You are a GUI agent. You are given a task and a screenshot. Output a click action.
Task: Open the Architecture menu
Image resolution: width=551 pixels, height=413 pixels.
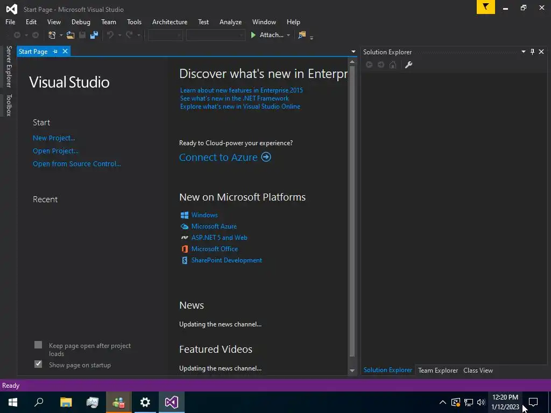(169, 22)
